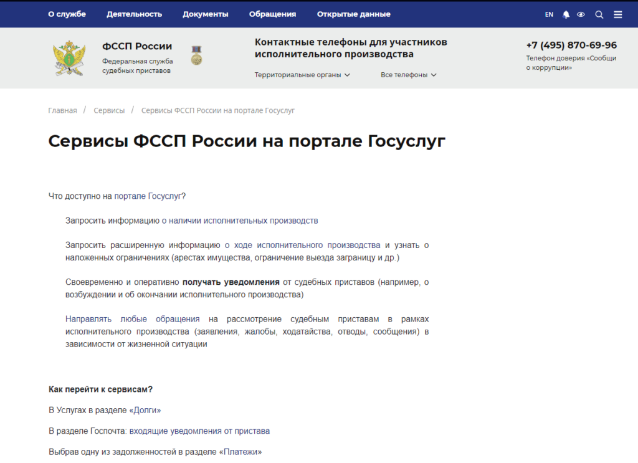Image resolution: width=638 pixels, height=463 pixels.
Task: Select Обращения in the top navigation
Action: pyautogui.click(x=272, y=14)
